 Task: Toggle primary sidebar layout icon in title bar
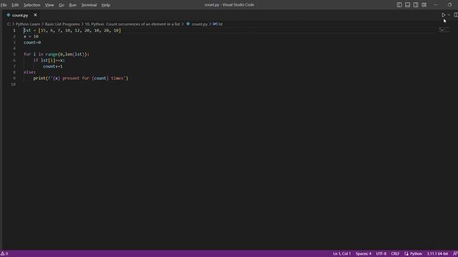tap(399, 5)
